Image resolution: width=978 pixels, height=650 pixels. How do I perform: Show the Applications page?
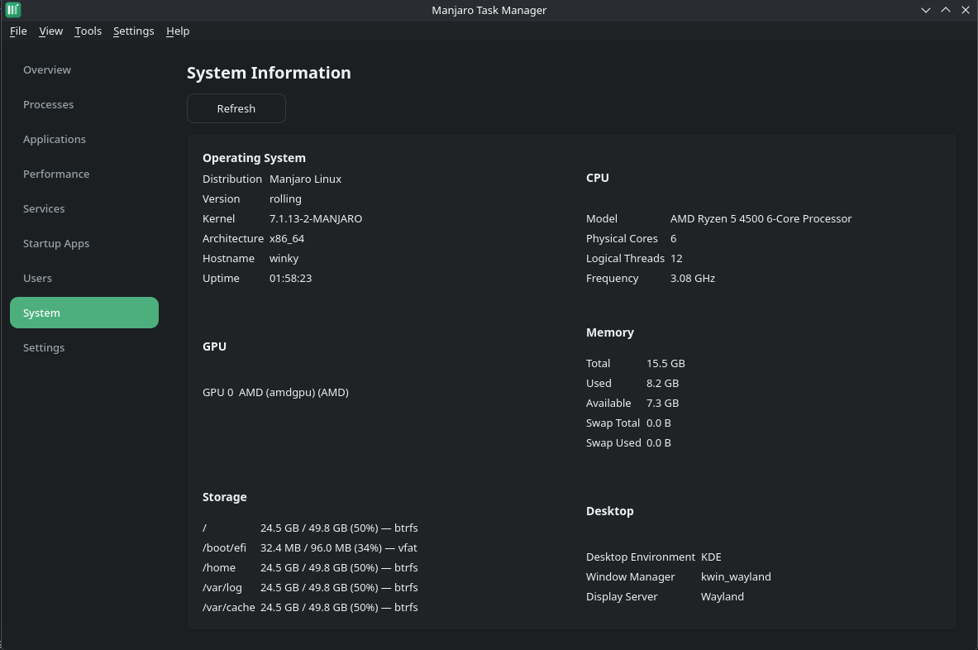pyautogui.click(x=84, y=139)
